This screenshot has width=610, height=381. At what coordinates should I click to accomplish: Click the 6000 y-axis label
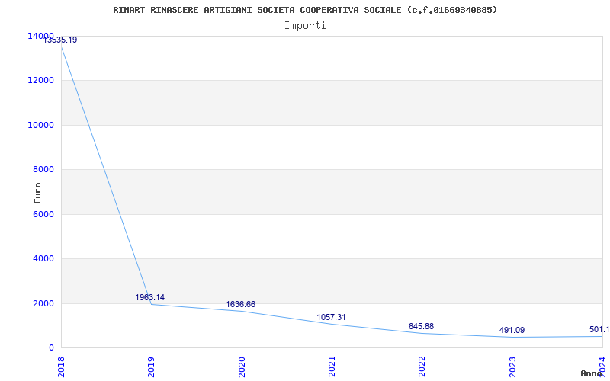(x=43, y=214)
